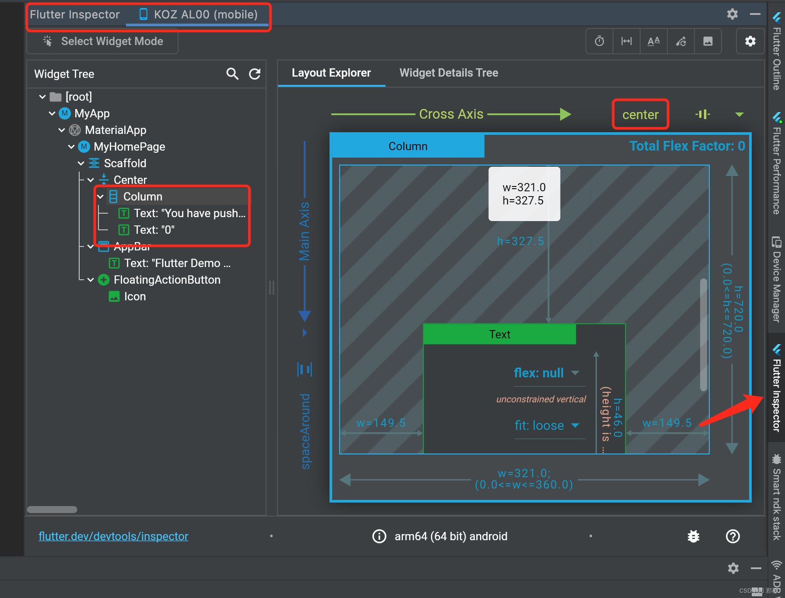Open flutter.dev/devtools/inspector link
The image size is (785, 598).
pyautogui.click(x=113, y=536)
